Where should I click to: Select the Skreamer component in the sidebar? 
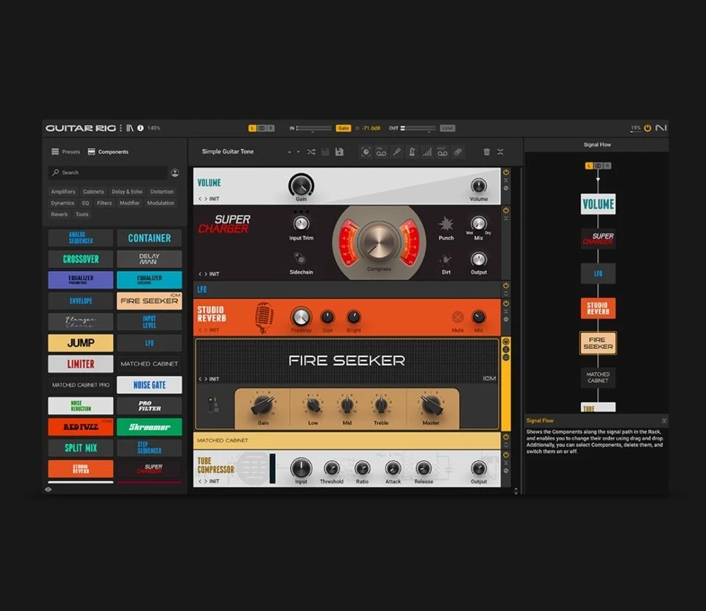point(149,427)
